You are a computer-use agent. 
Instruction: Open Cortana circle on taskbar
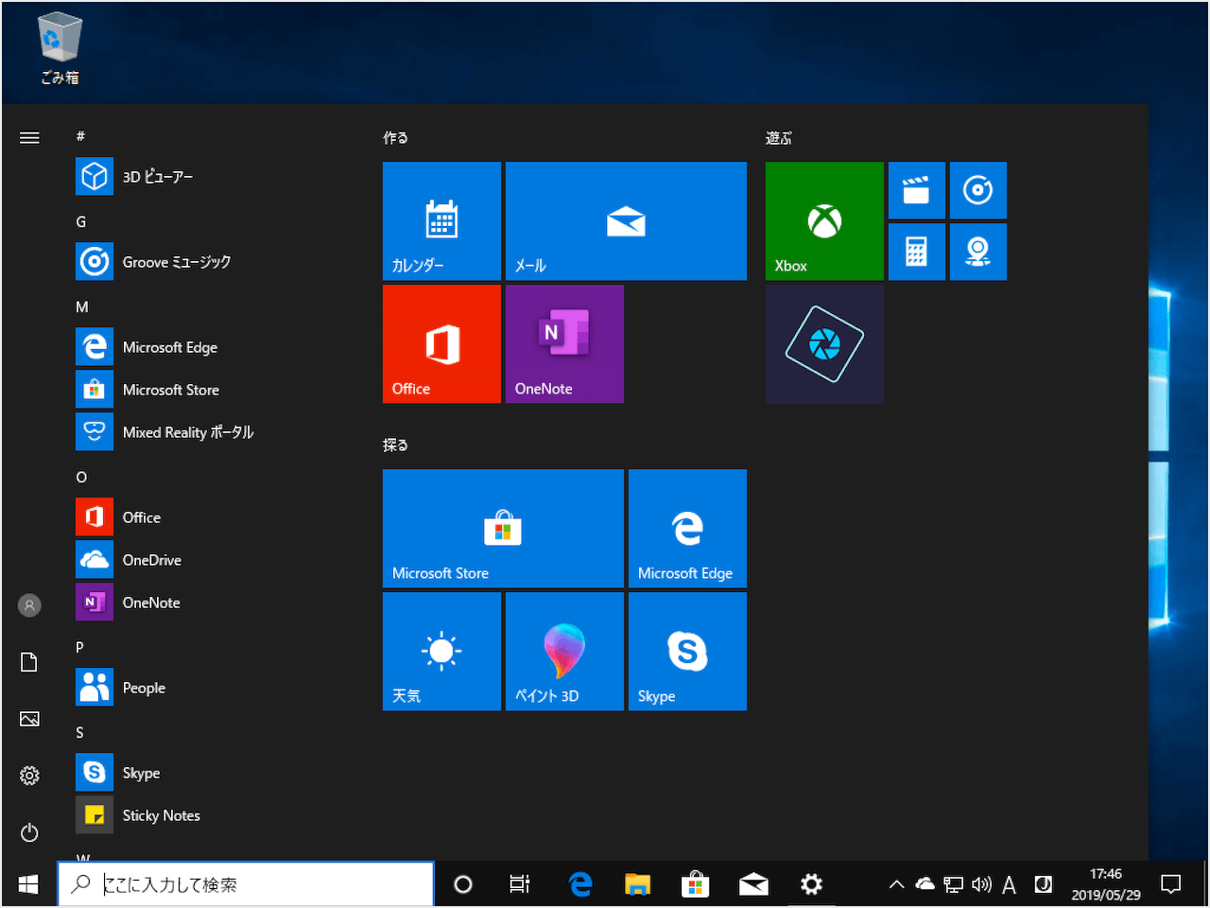(x=463, y=884)
